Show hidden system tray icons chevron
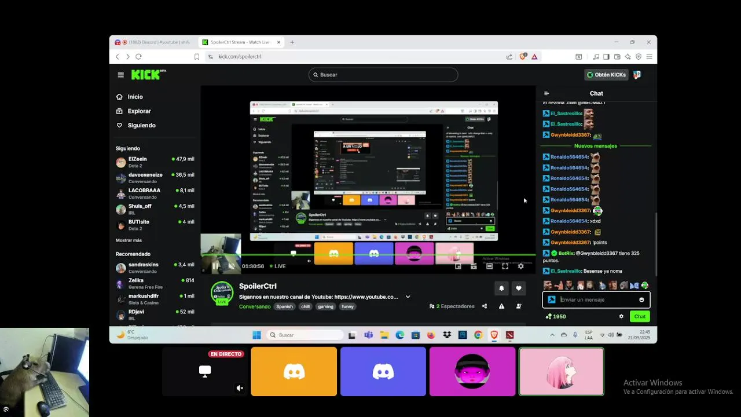This screenshot has width=741, height=417. [552, 335]
